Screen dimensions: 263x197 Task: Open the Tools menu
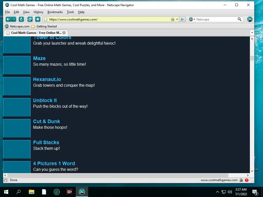pyautogui.click(x=70, y=12)
